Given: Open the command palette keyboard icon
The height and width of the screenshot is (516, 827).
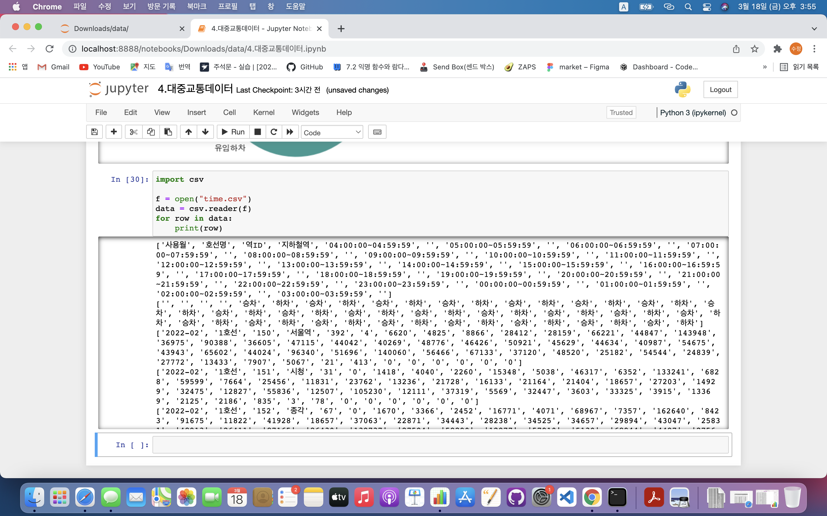Looking at the screenshot, I should [377, 132].
